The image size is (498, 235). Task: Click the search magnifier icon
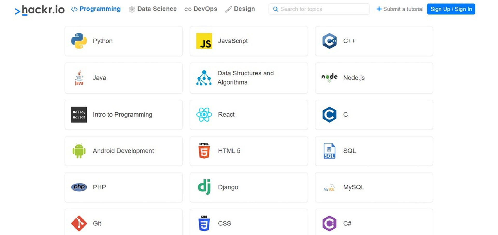point(276,9)
